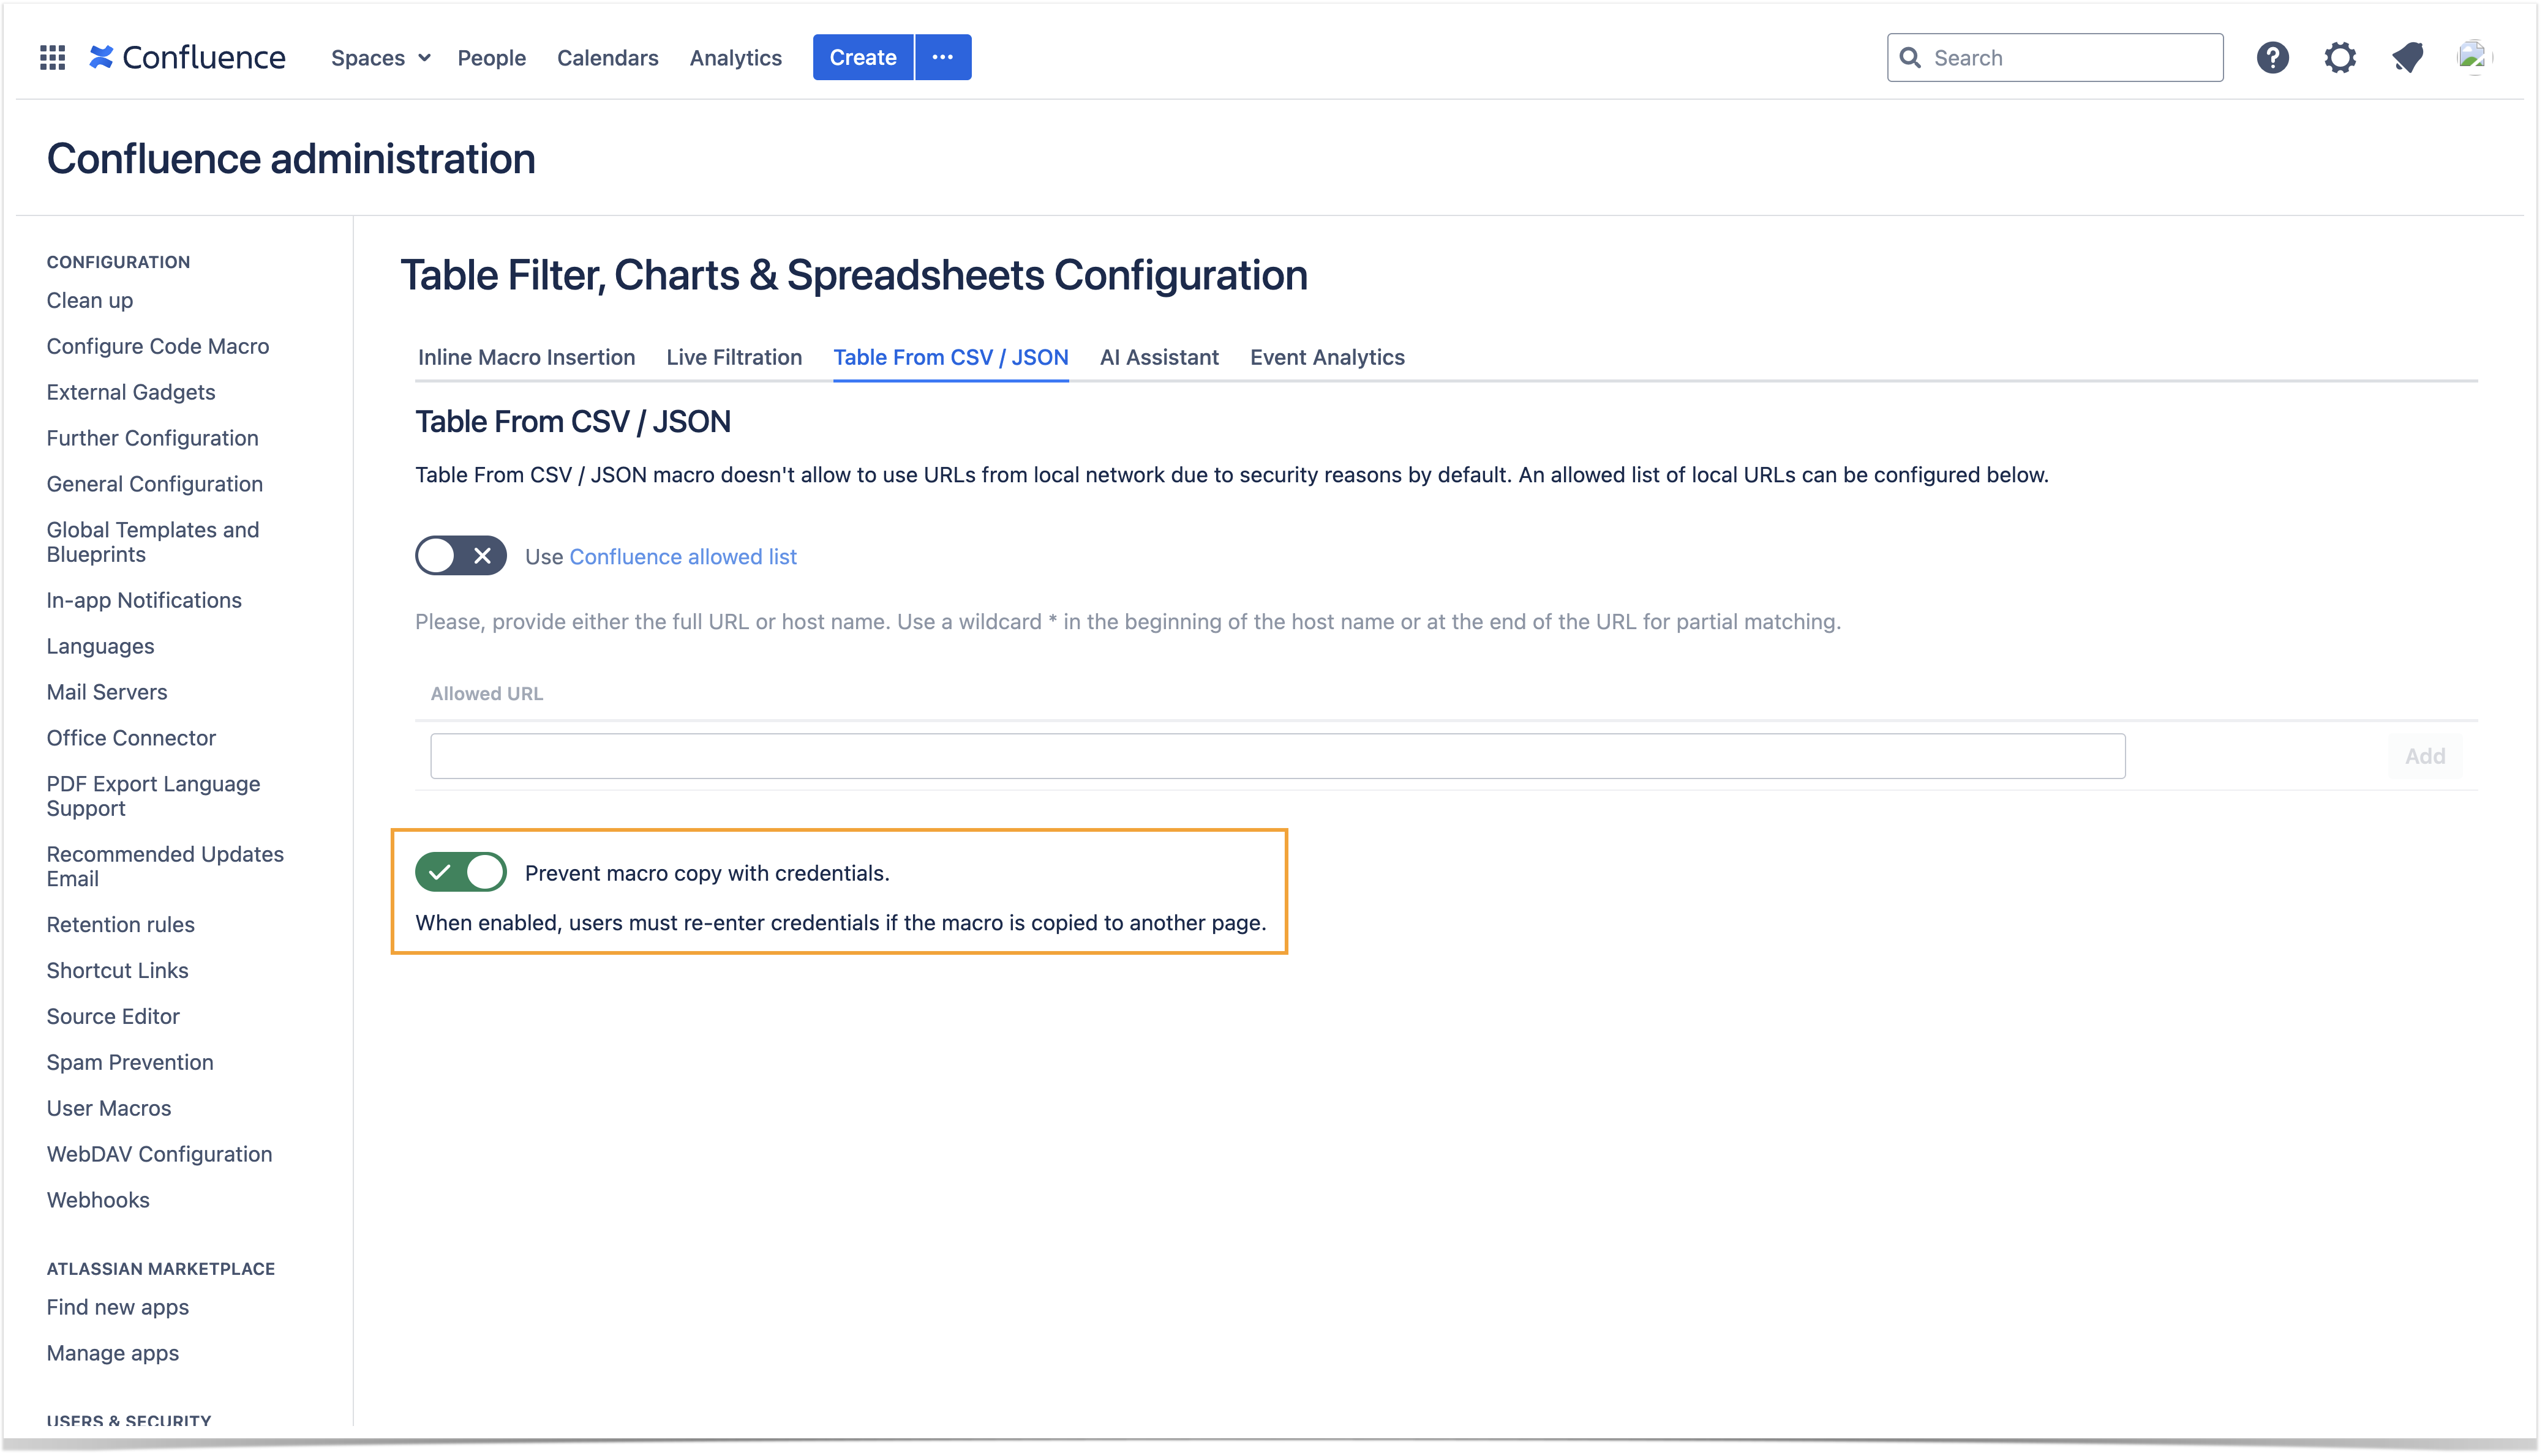The image size is (2545, 1456).
Task: Open the Confluence allowed list link
Action: point(682,557)
